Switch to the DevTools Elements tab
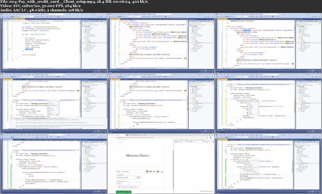The image size is (322, 194). (182, 139)
